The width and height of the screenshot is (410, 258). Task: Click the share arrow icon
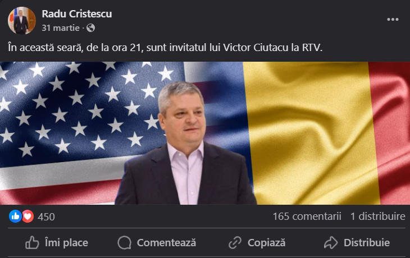coord(331,243)
